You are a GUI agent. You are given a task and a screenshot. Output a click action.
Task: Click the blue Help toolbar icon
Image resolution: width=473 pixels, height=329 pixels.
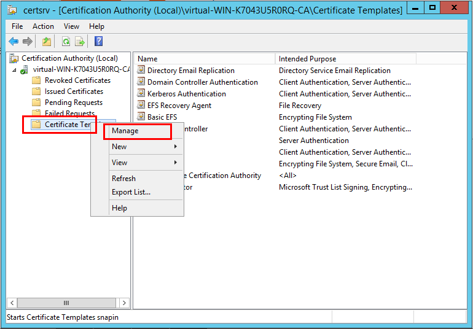[x=98, y=41]
